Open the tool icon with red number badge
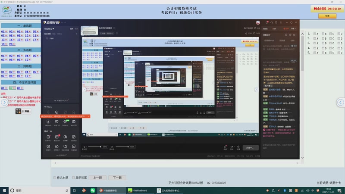The image size is (345, 194). click(x=57, y=137)
